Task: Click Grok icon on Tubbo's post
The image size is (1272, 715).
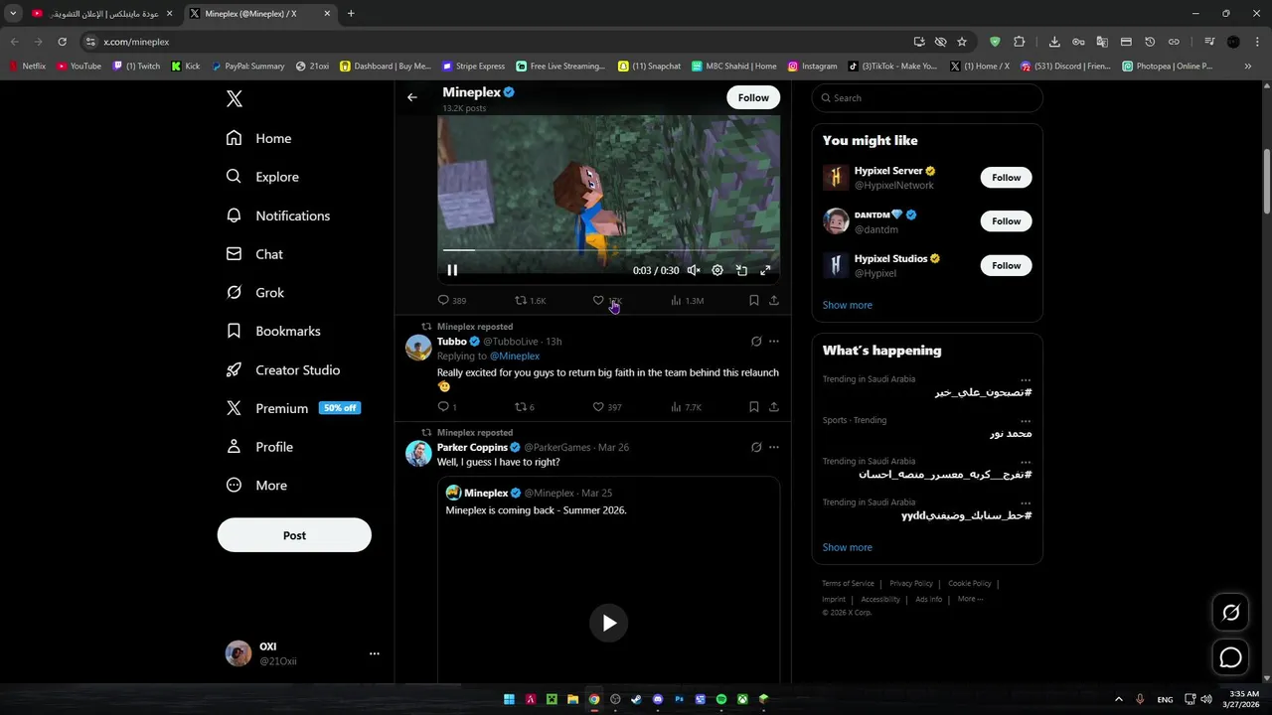Action: point(756,342)
